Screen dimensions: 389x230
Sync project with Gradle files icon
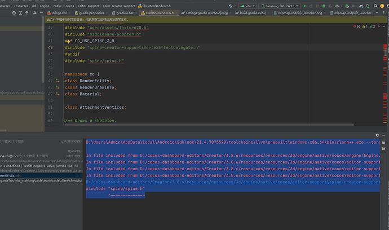pyautogui.click(x=361, y=6)
